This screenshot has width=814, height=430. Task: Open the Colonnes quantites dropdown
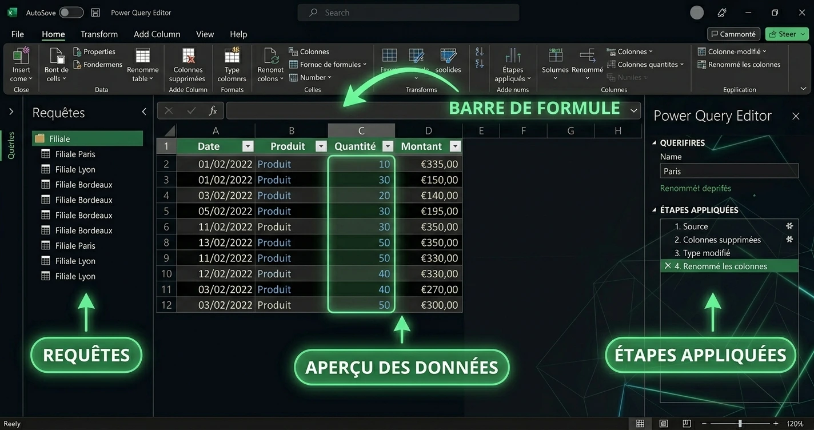[645, 65]
